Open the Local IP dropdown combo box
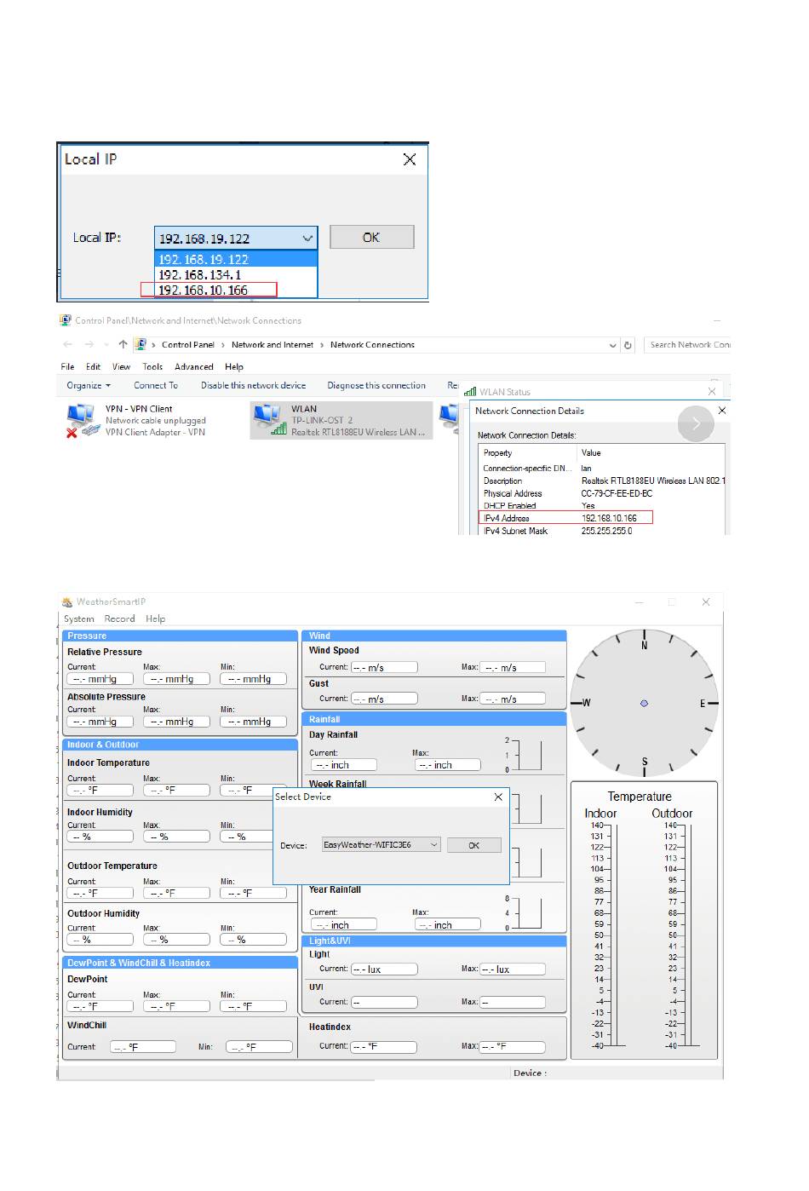The width and height of the screenshot is (809, 1191). click(236, 238)
